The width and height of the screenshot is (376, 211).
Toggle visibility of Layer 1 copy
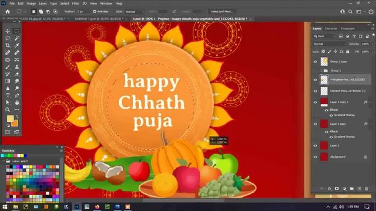pyautogui.click(x=315, y=124)
